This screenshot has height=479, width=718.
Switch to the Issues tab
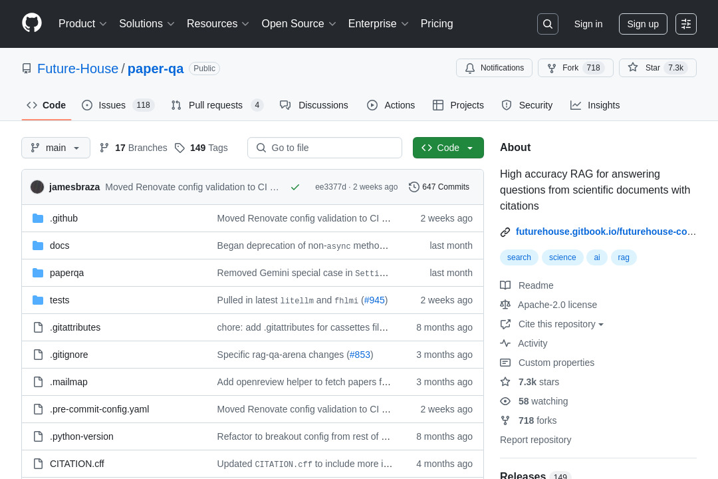tap(118, 105)
